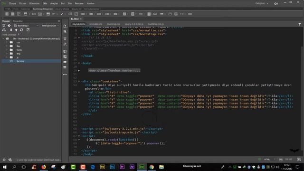Open the Dosya menu
304x171 pixels.
pos(12,3)
